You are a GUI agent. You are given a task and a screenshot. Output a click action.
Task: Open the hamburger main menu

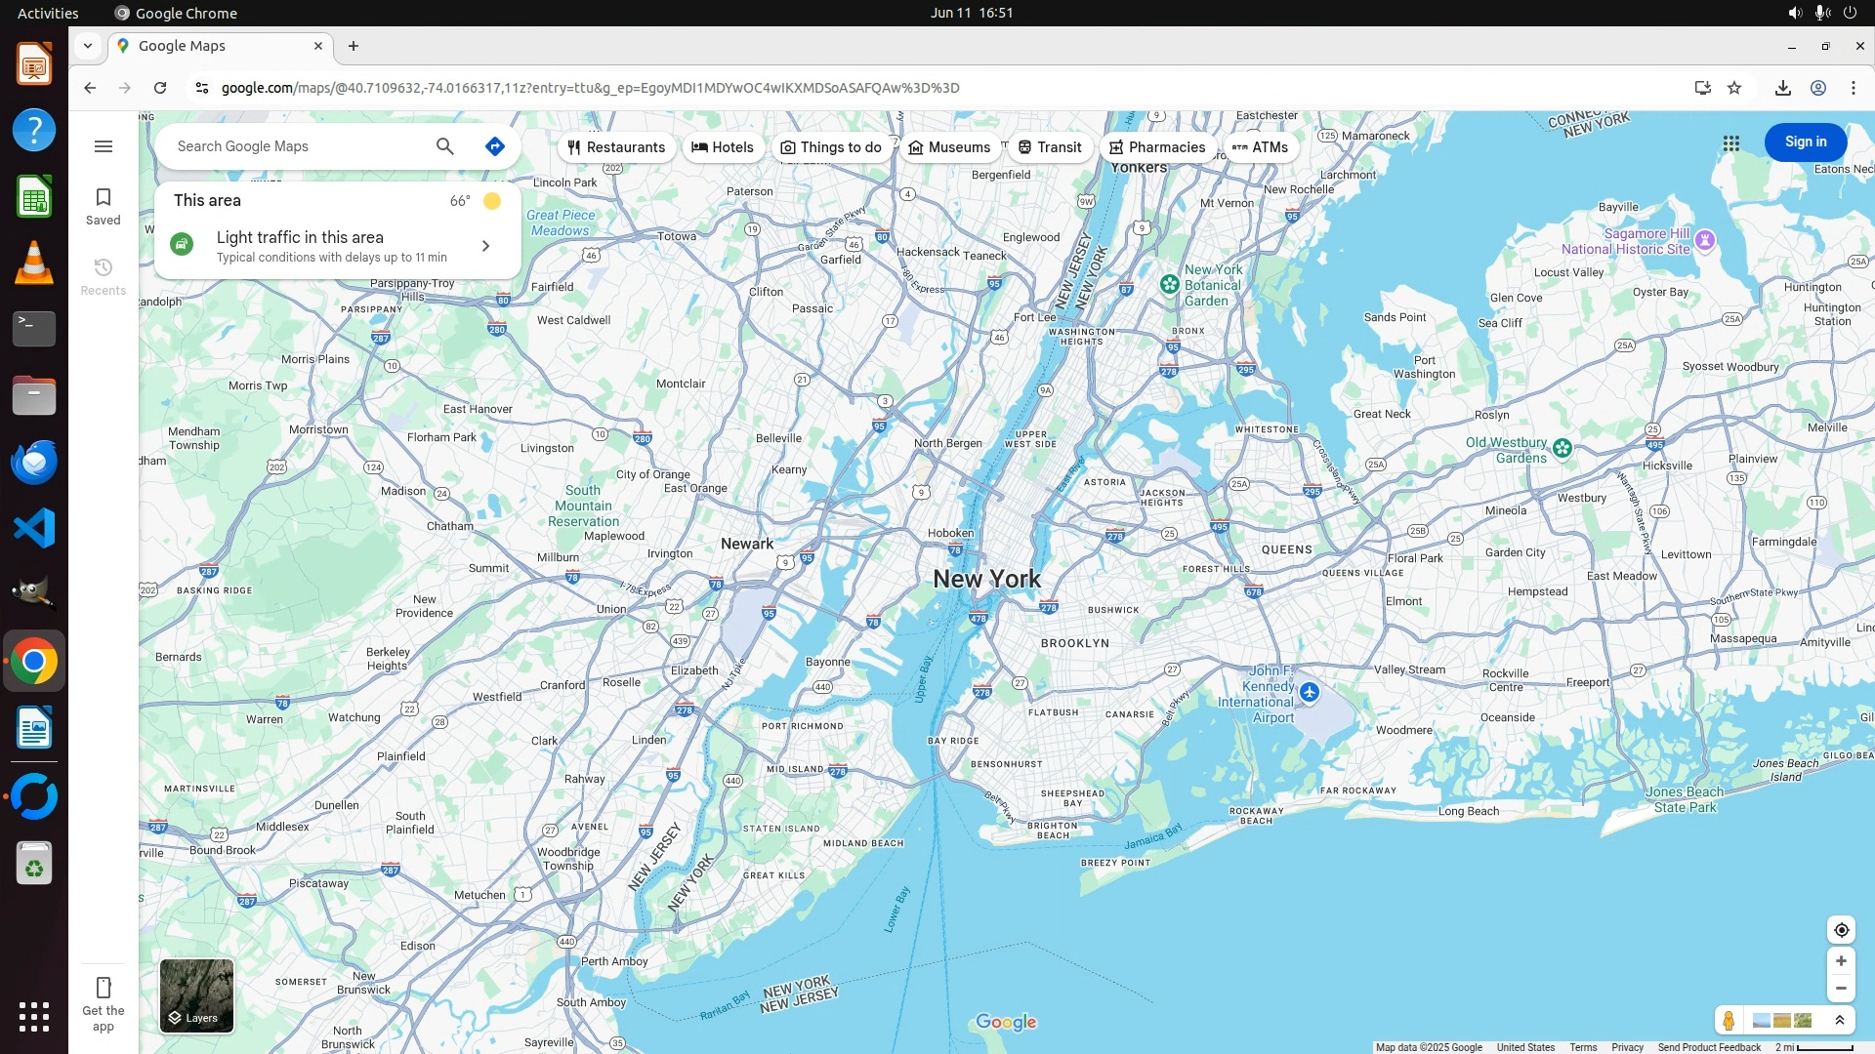(x=104, y=146)
